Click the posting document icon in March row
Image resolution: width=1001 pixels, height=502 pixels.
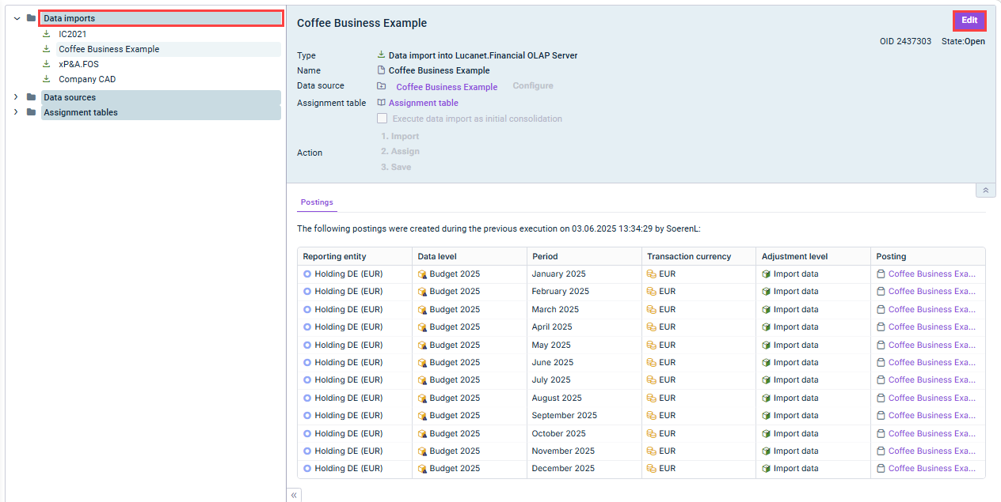[881, 309]
